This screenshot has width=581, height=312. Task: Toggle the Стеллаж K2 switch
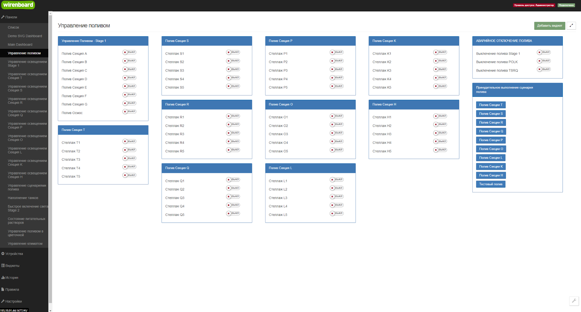pos(440,61)
